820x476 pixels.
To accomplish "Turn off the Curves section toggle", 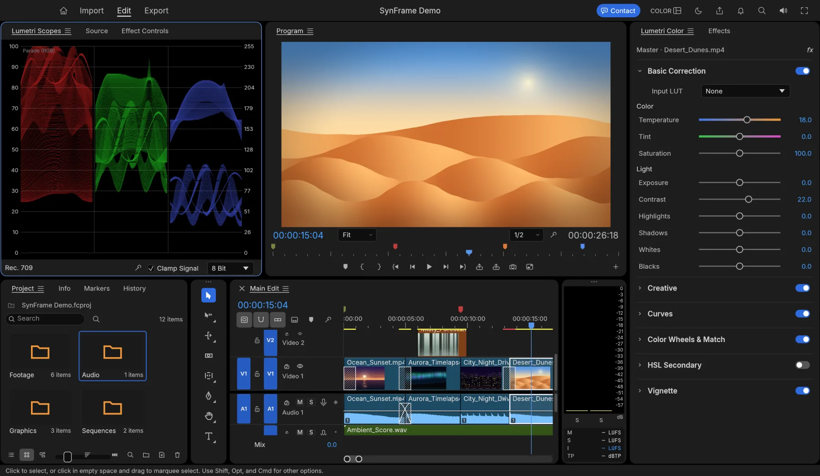I will tap(803, 314).
